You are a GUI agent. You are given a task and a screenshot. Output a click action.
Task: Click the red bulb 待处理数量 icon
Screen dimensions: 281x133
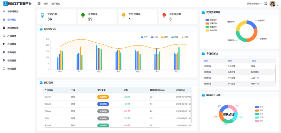click(164, 15)
